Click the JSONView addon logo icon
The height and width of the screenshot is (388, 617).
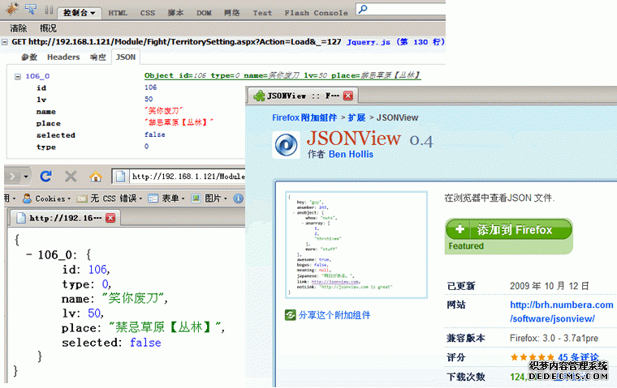coord(287,144)
